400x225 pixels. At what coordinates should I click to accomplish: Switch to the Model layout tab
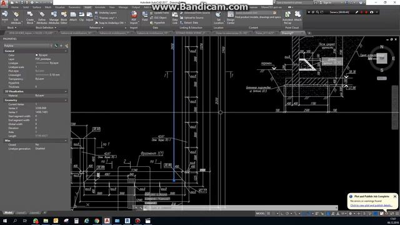click(8, 212)
